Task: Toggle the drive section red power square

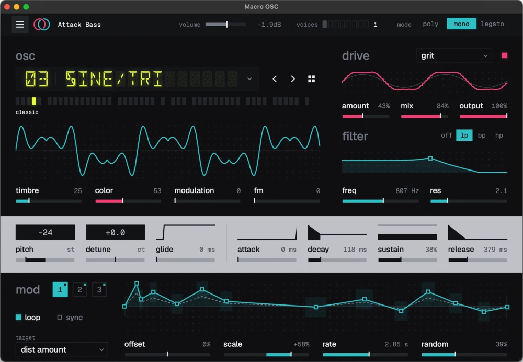Action: 504,55
